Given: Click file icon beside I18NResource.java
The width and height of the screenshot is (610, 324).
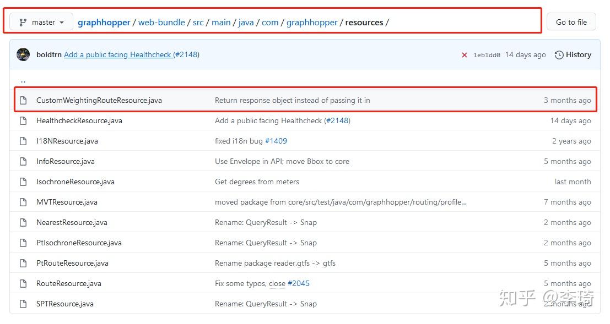Looking at the screenshot, I should pyautogui.click(x=23, y=141).
